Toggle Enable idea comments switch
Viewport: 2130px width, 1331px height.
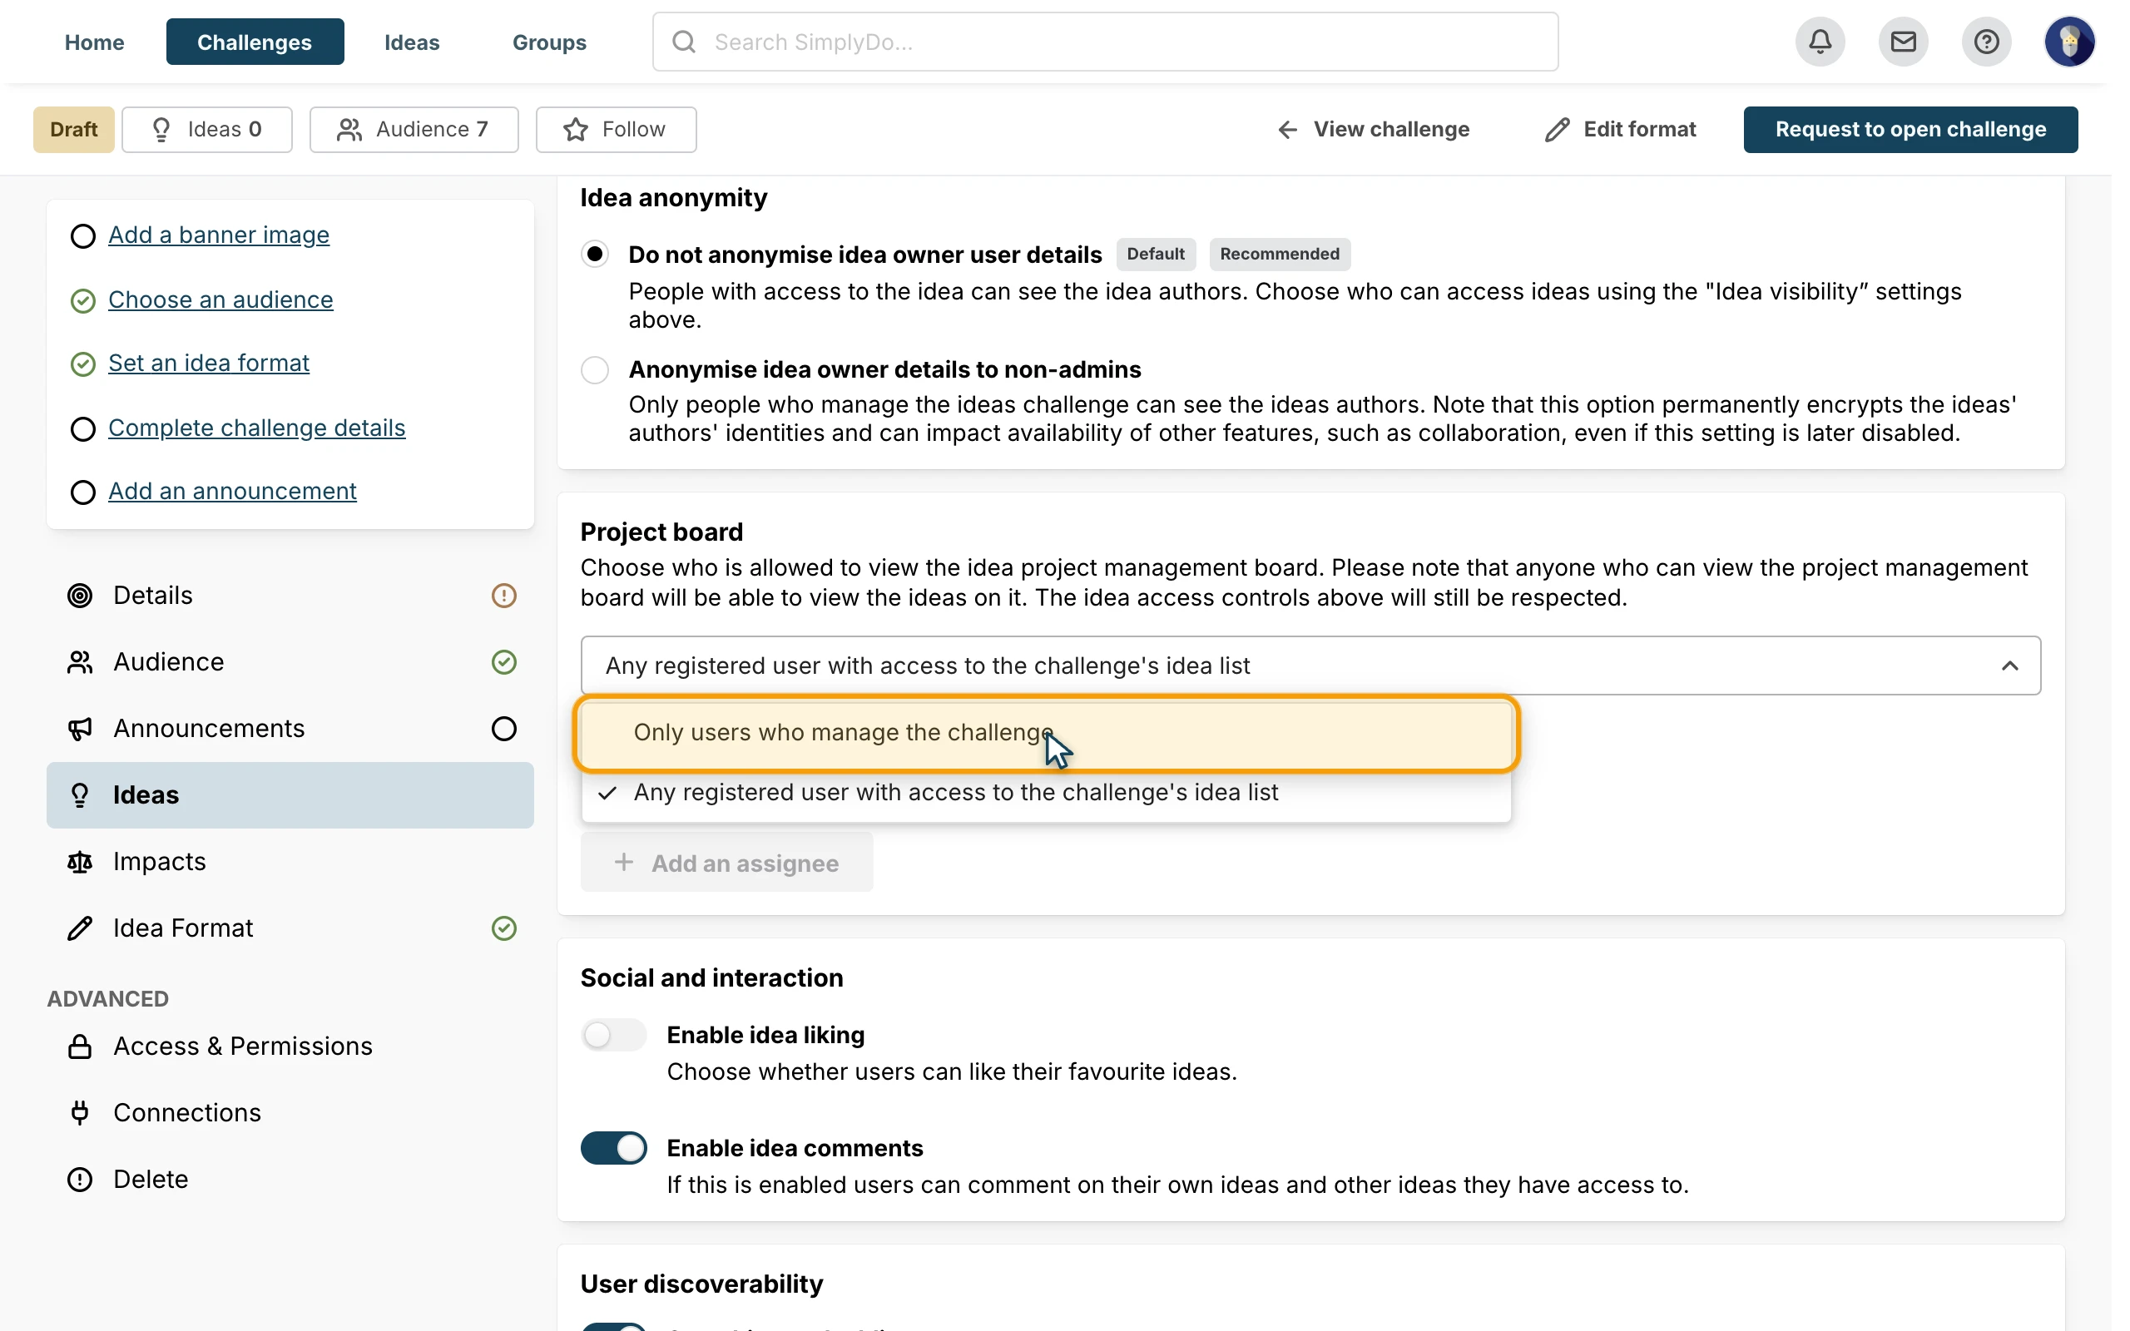[x=613, y=1149]
